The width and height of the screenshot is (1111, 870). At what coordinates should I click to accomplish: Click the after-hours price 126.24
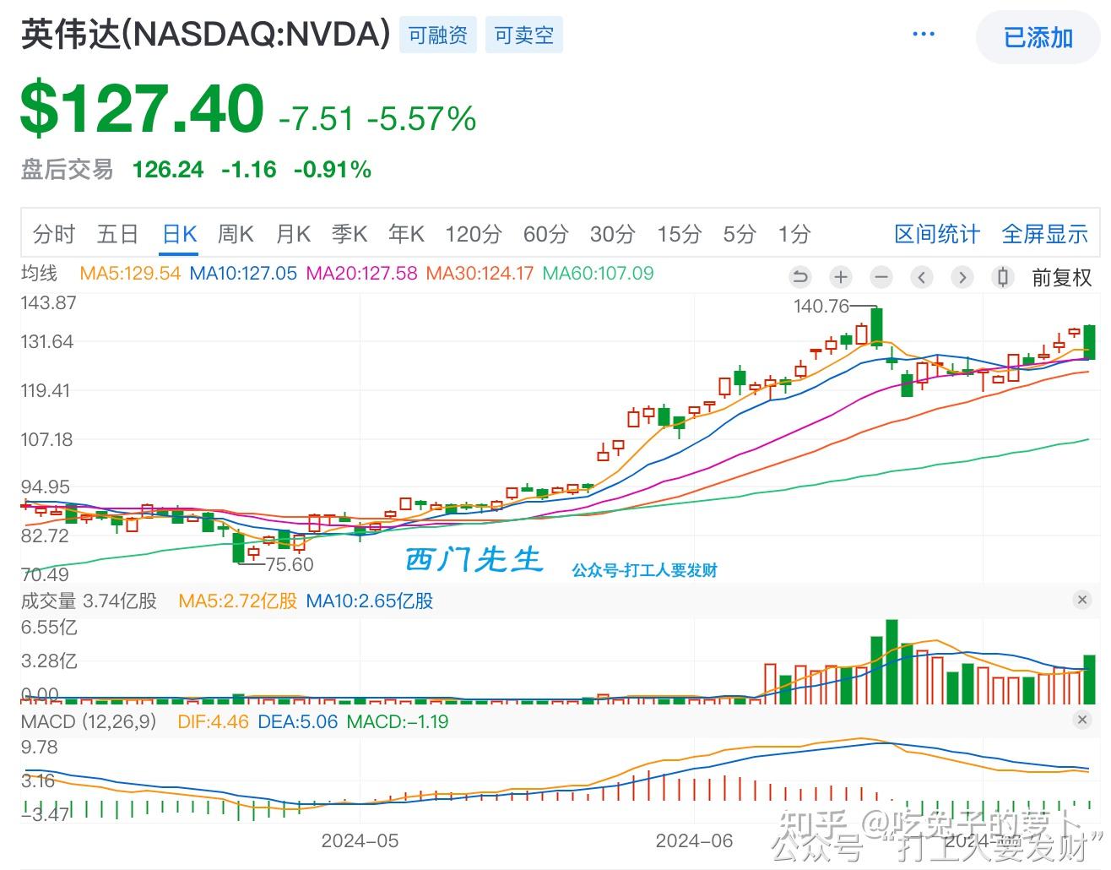coord(168,169)
